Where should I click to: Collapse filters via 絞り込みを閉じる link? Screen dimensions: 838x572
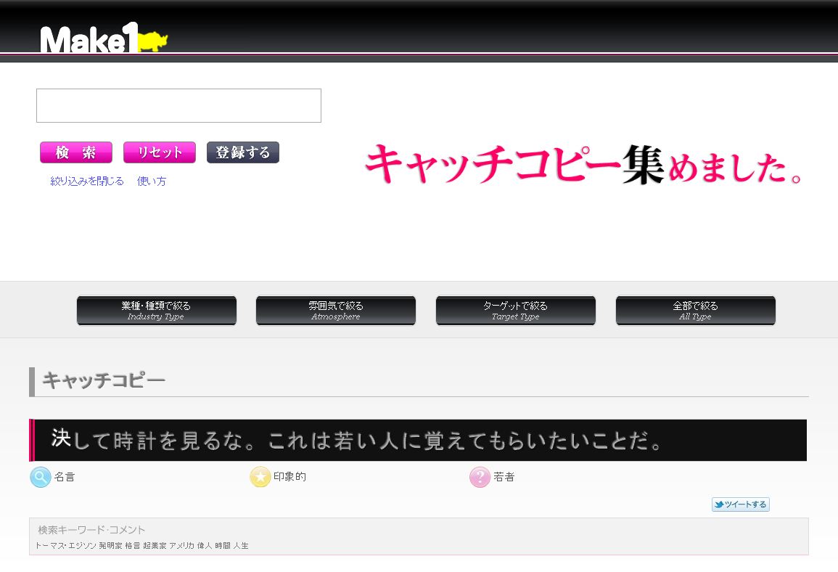coord(87,181)
